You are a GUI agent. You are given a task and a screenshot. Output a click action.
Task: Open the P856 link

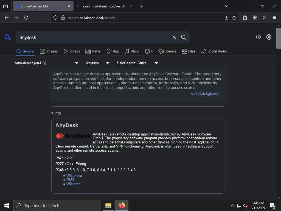point(71,180)
